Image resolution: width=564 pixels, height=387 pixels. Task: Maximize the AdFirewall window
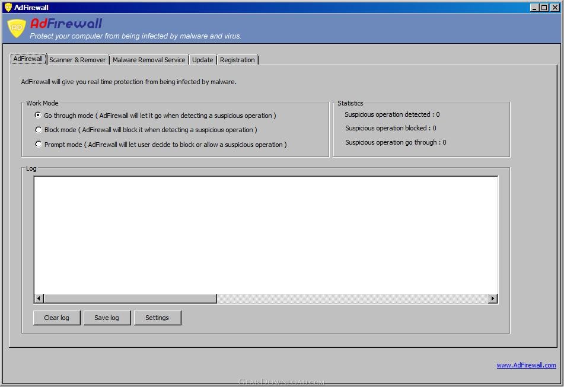pyautogui.click(x=544, y=7)
